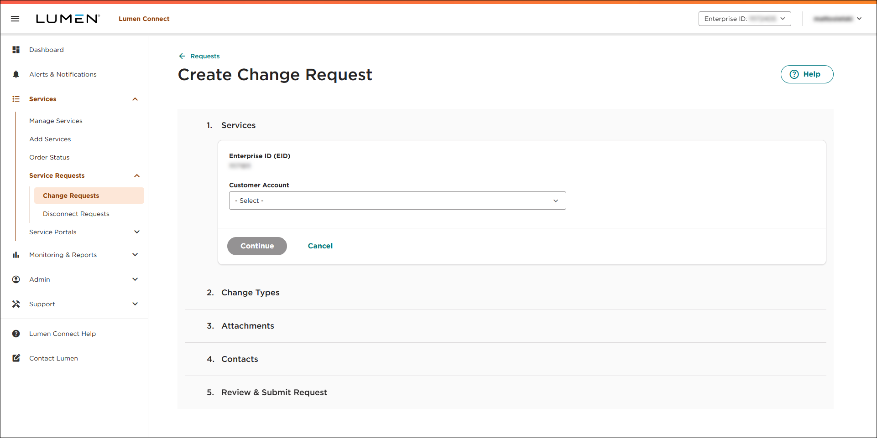Select Change Requests in sidebar
877x438 pixels.
(x=89, y=196)
